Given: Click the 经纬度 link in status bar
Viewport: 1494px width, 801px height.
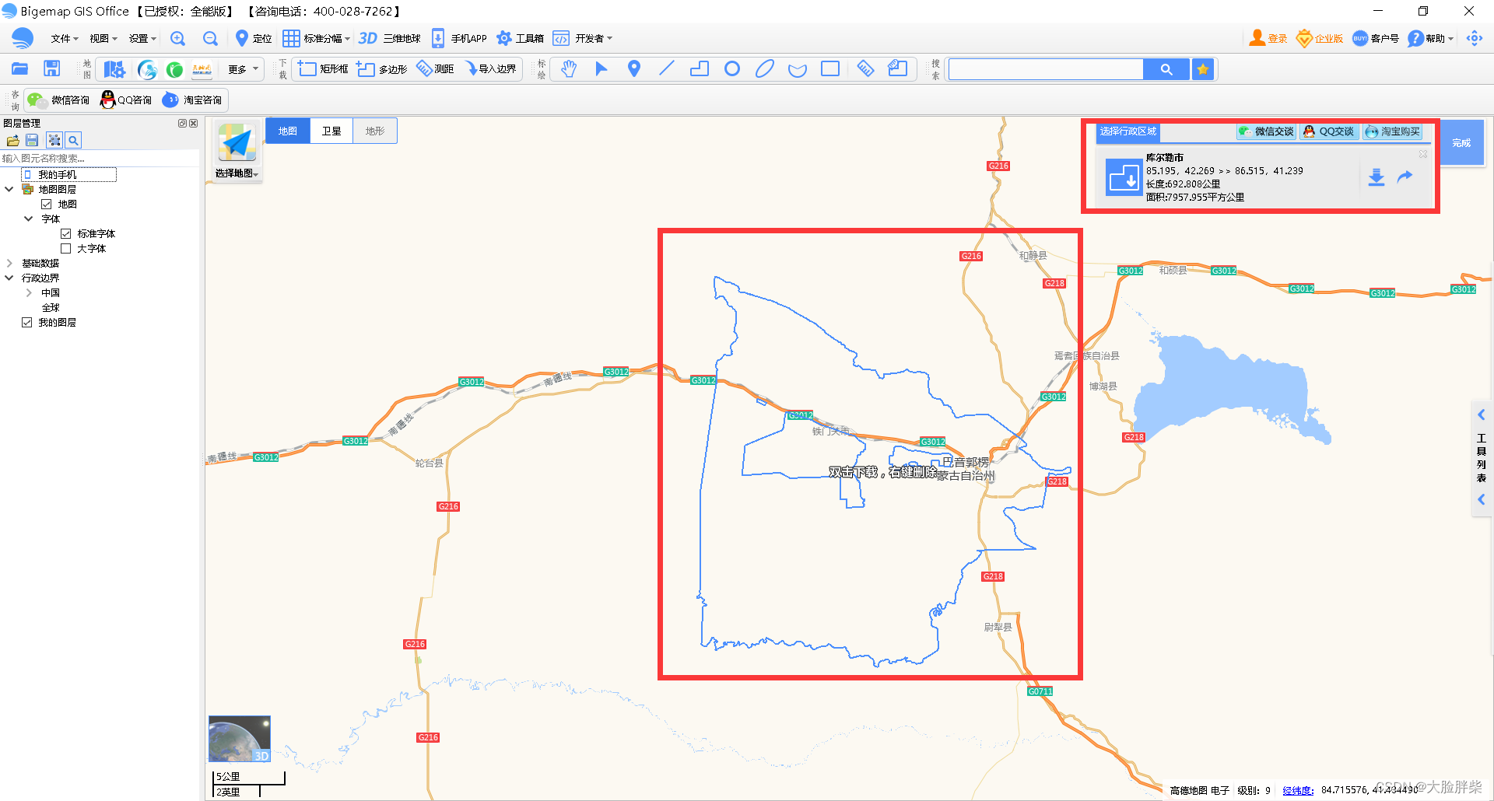Looking at the screenshot, I should 1298,790.
